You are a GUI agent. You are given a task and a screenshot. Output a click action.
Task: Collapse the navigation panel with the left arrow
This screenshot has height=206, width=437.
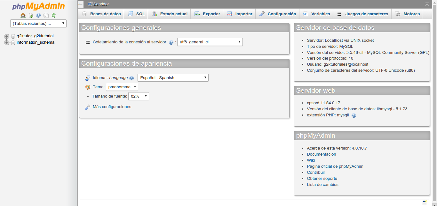pos(81,4)
